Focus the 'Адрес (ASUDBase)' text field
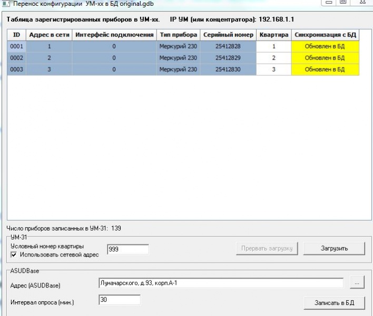Image resolution: width=373 pixels, height=316 pixels. (220, 283)
